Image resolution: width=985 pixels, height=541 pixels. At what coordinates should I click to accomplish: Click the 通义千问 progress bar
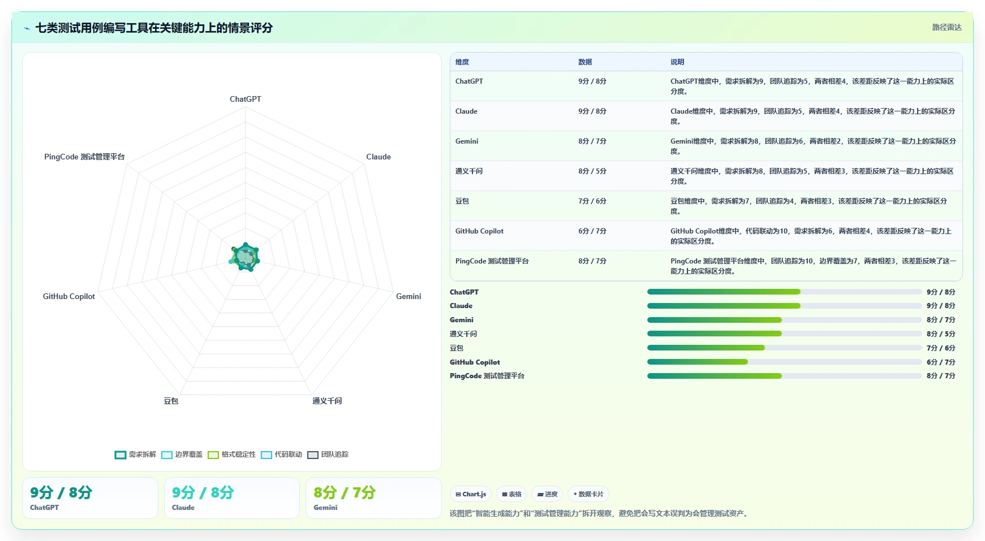click(784, 334)
